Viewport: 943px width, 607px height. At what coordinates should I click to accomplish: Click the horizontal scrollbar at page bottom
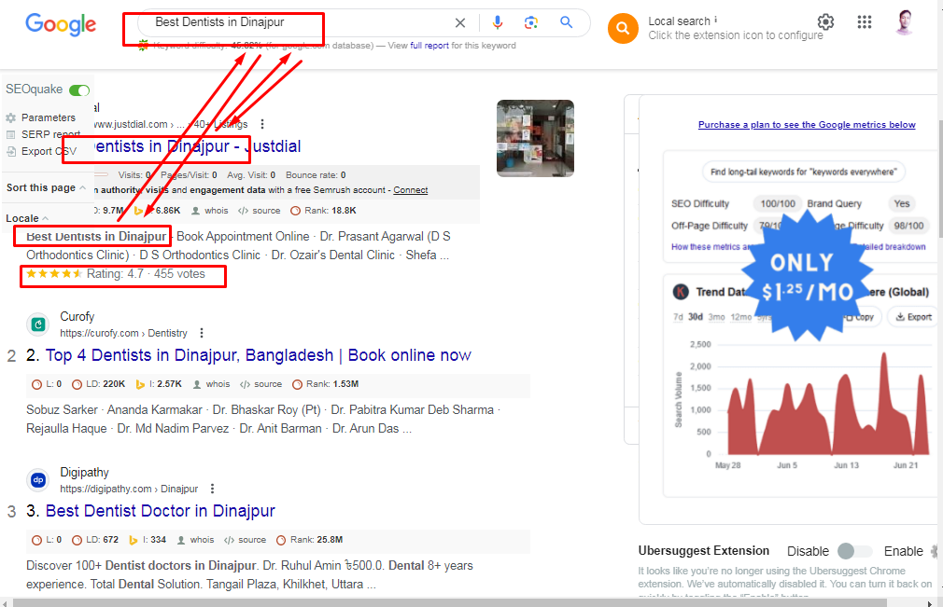point(450,602)
